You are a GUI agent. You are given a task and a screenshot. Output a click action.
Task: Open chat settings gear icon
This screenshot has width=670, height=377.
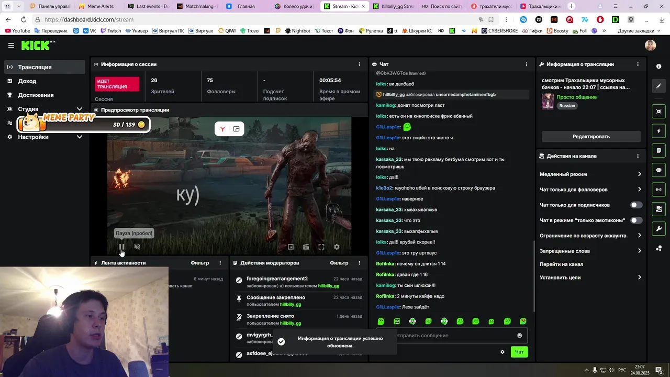[x=502, y=352]
